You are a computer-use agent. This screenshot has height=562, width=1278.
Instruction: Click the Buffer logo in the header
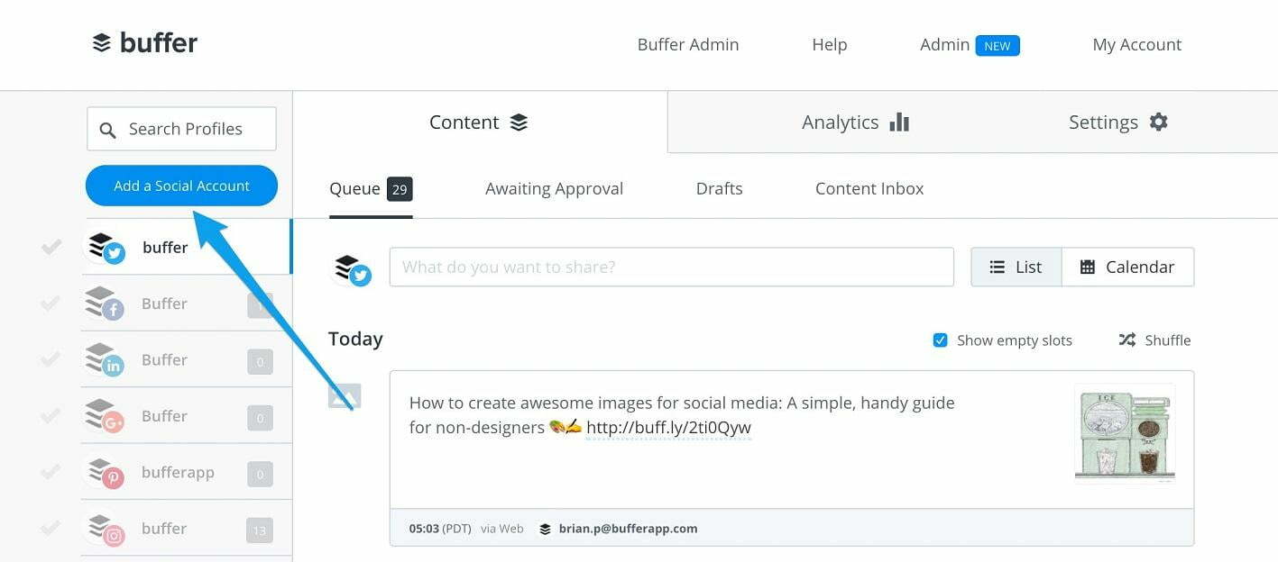click(143, 41)
